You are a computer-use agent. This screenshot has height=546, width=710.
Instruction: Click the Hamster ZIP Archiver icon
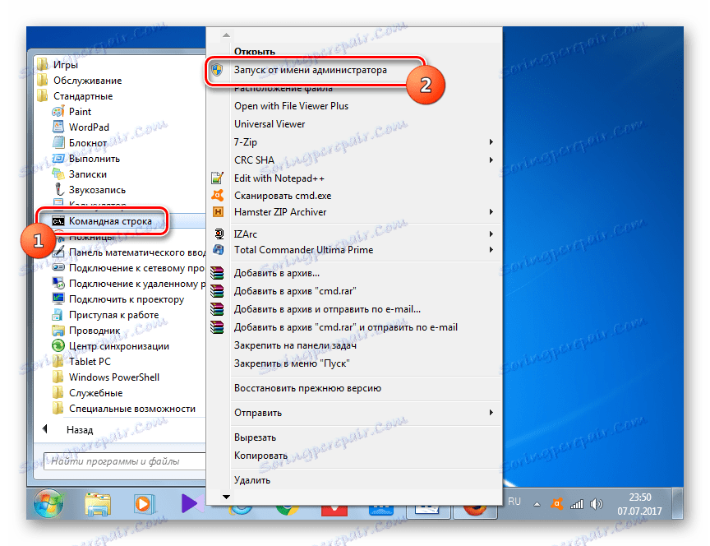point(218,211)
